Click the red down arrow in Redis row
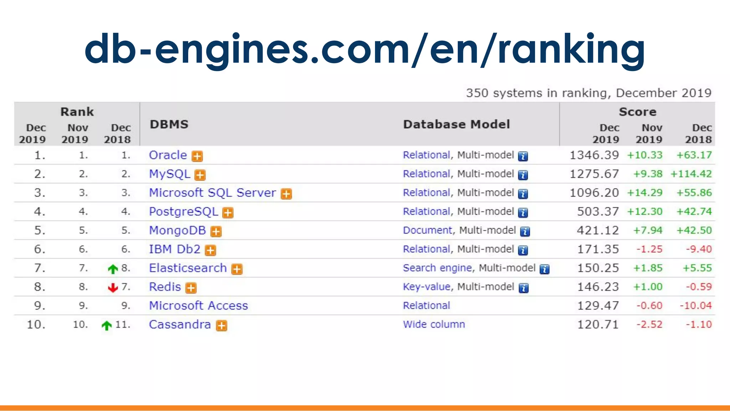 coord(113,288)
